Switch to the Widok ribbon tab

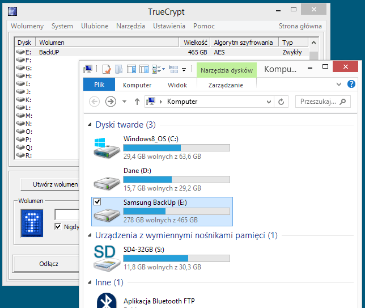point(177,85)
